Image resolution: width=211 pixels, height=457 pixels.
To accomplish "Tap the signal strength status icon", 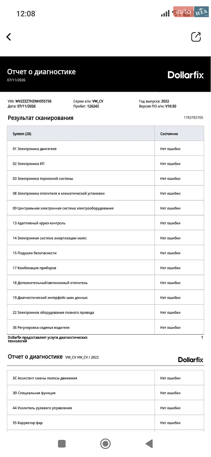I will coord(165,14).
